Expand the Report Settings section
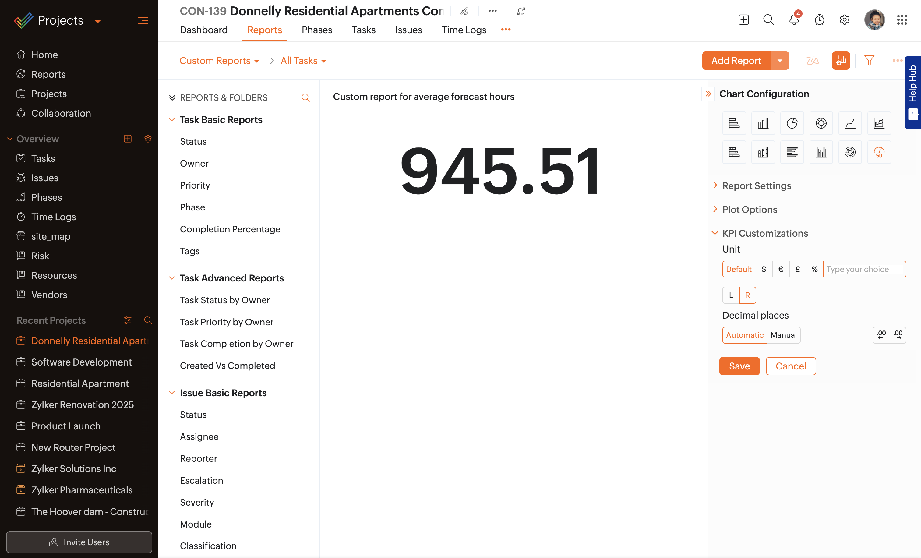The image size is (921, 558). point(756,186)
